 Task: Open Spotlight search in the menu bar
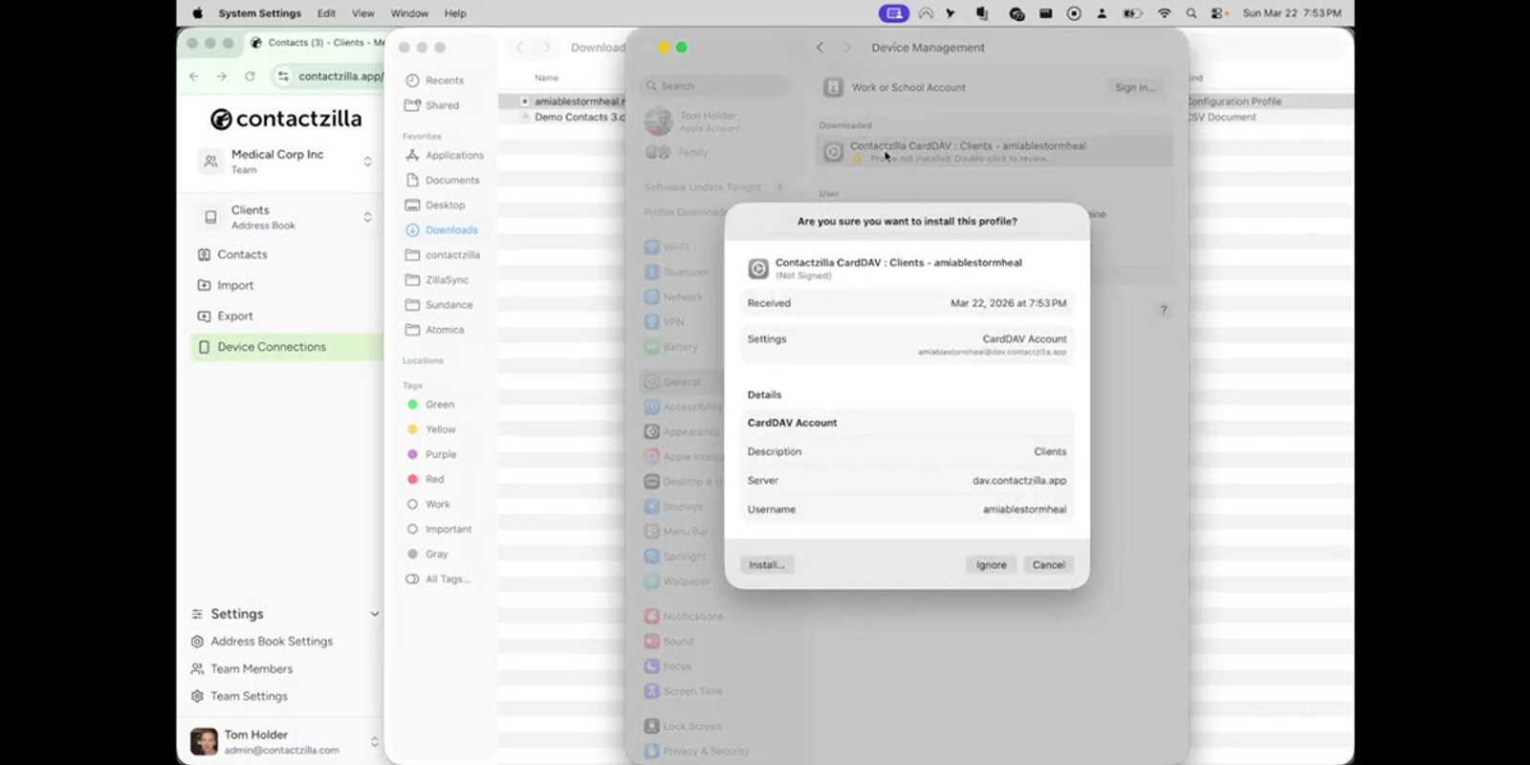tap(1191, 13)
